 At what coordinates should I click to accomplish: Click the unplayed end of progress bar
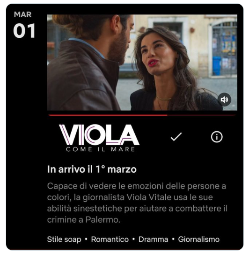(201, 115)
